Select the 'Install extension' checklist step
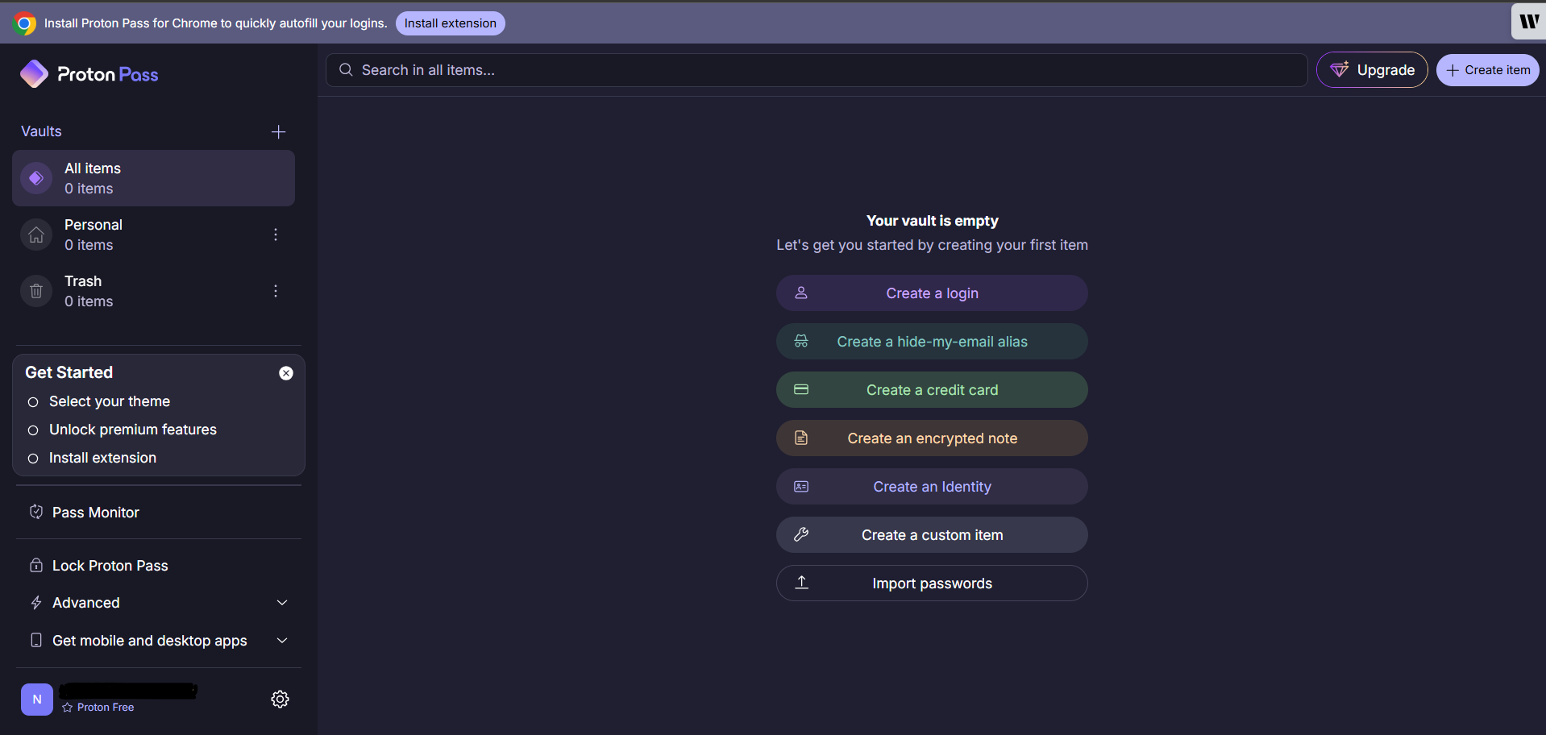Viewport: 1546px width, 735px height. click(102, 458)
